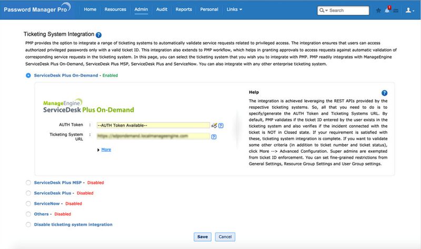Click the Ticketing System URL field
This screenshot has height=249, width=421.
(153, 136)
